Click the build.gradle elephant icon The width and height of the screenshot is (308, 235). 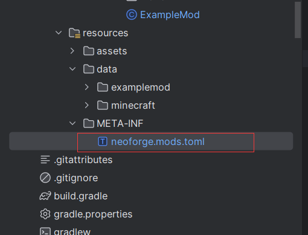45,196
